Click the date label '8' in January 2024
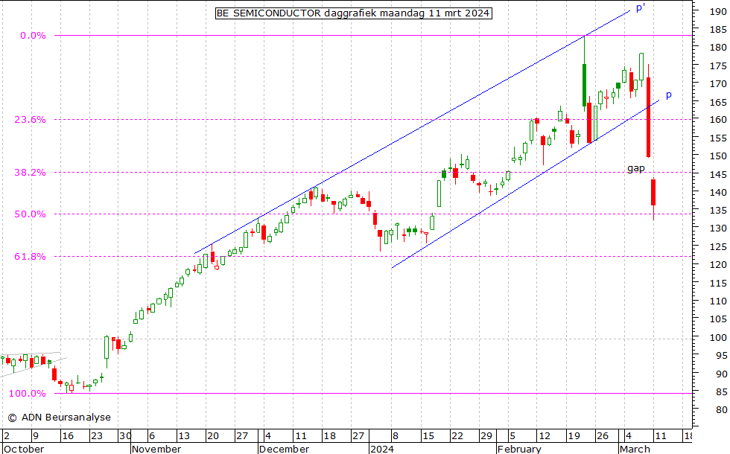The width and height of the screenshot is (730, 454). [x=396, y=436]
